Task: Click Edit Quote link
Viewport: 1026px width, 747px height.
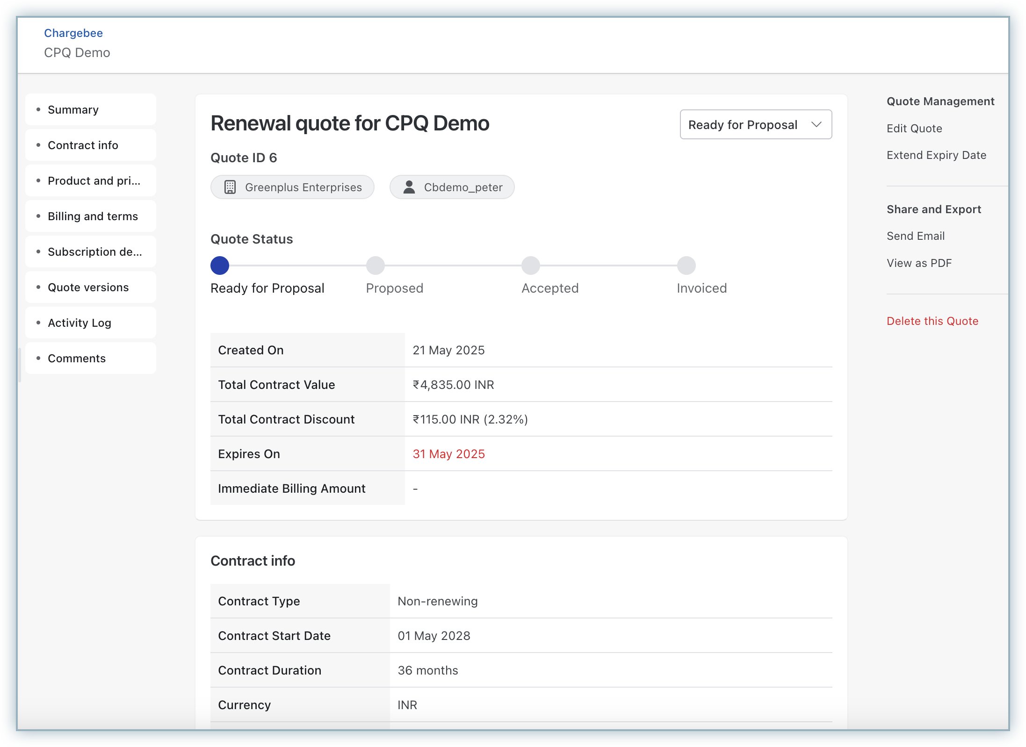Action: tap(914, 129)
